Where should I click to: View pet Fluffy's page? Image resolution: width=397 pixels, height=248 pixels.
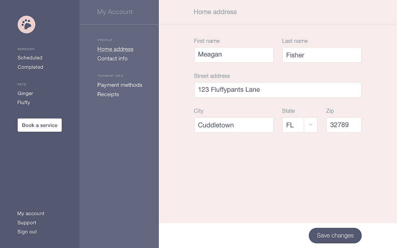coord(24,102)
